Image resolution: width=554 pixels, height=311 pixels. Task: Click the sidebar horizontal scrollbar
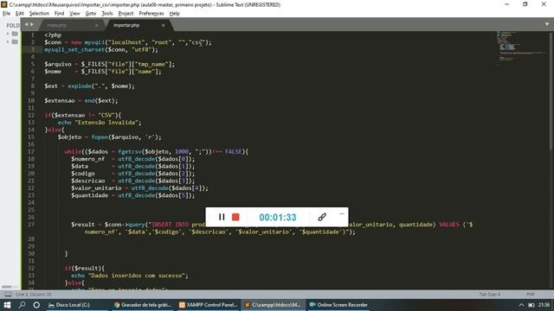pyautogui.click(x=6, y=287)
